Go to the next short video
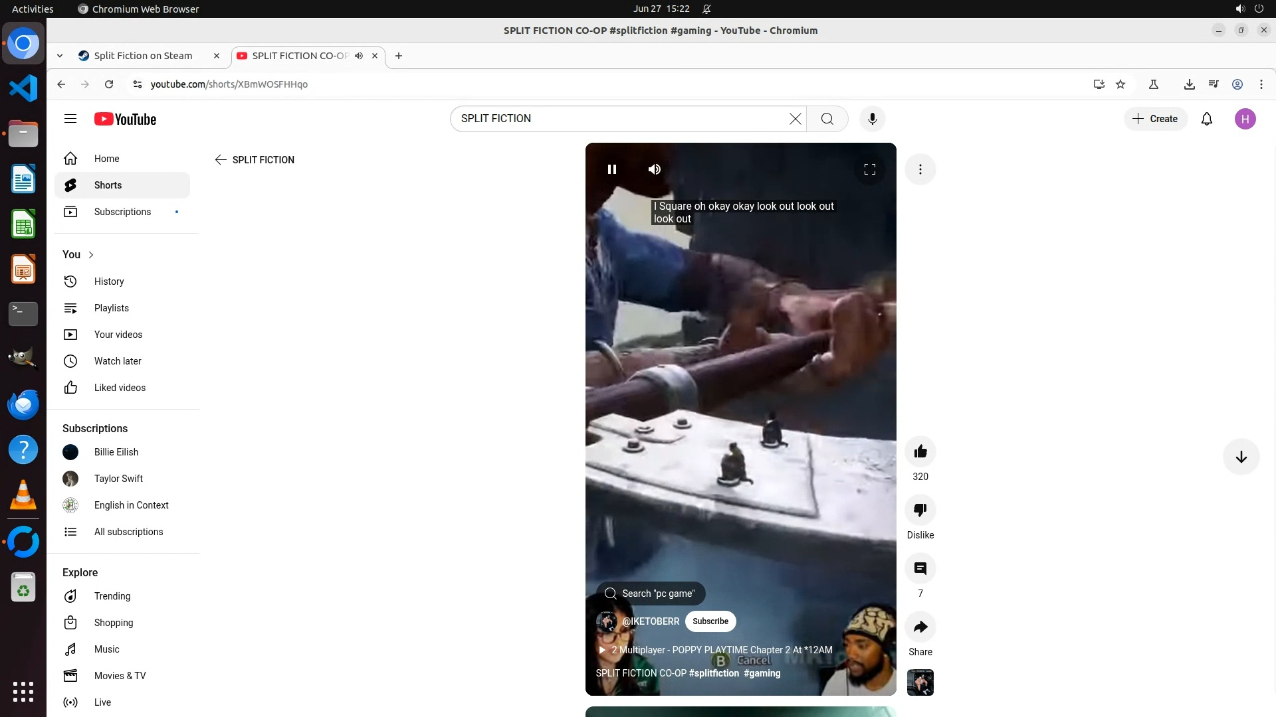 pyautogui.click(x=1240, y=457)
